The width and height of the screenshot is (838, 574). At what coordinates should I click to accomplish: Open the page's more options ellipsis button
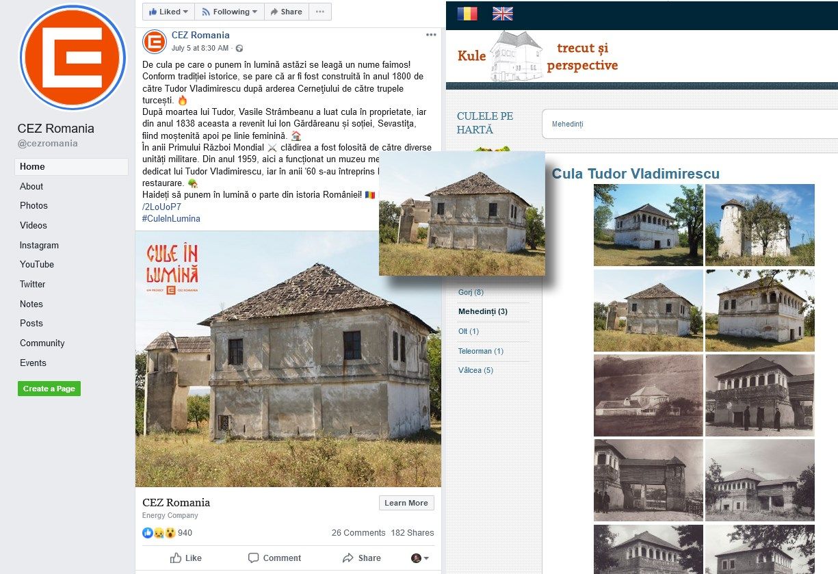tap(320, 12)
